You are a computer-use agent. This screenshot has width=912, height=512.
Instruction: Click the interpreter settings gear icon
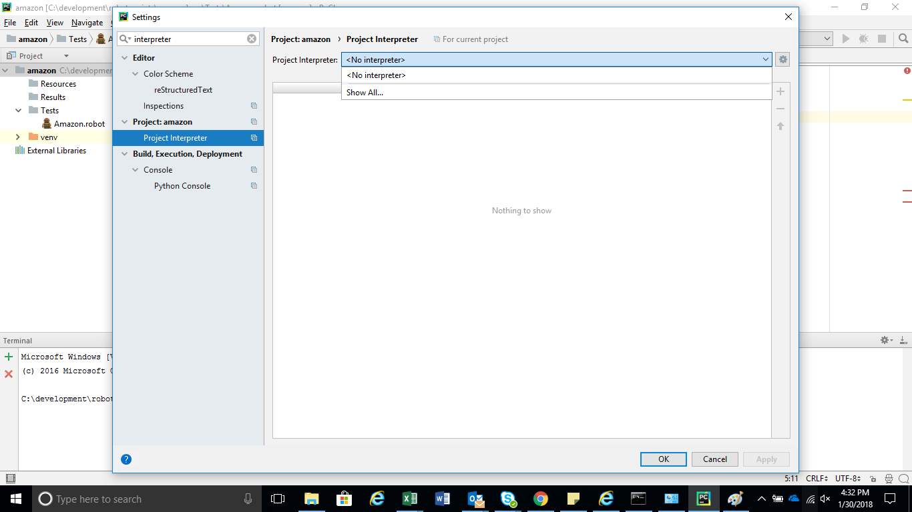(x=782, y=59)
